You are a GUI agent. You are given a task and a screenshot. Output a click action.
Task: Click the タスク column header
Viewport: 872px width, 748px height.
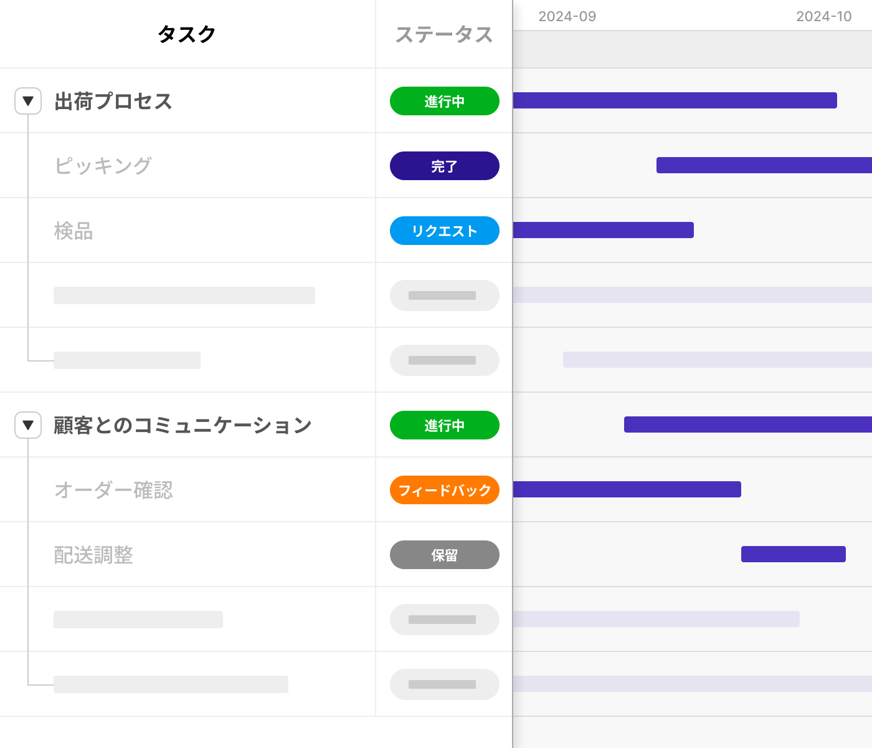pyautogui.click(x=187, y=34)
